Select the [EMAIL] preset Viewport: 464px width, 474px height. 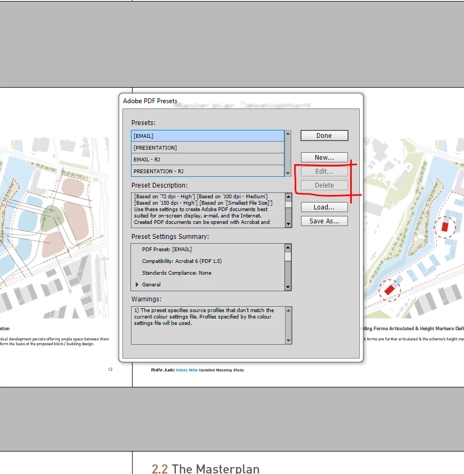coord(207,136)
